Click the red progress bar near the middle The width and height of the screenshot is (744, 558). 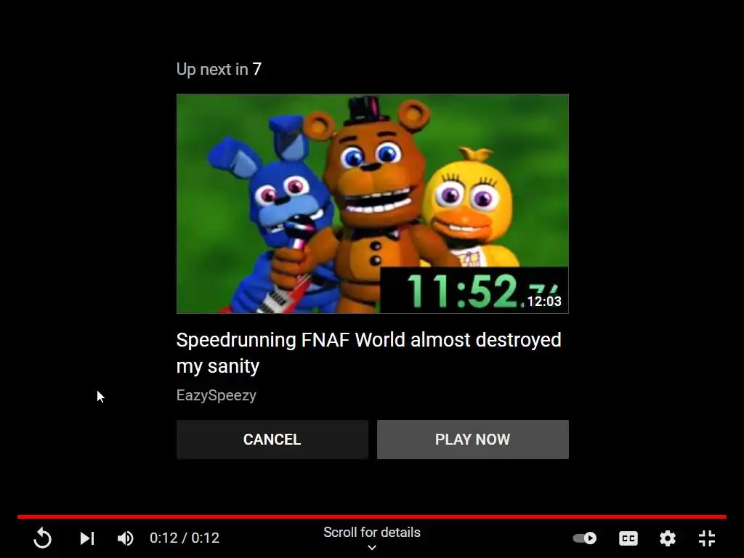(372, 517)
